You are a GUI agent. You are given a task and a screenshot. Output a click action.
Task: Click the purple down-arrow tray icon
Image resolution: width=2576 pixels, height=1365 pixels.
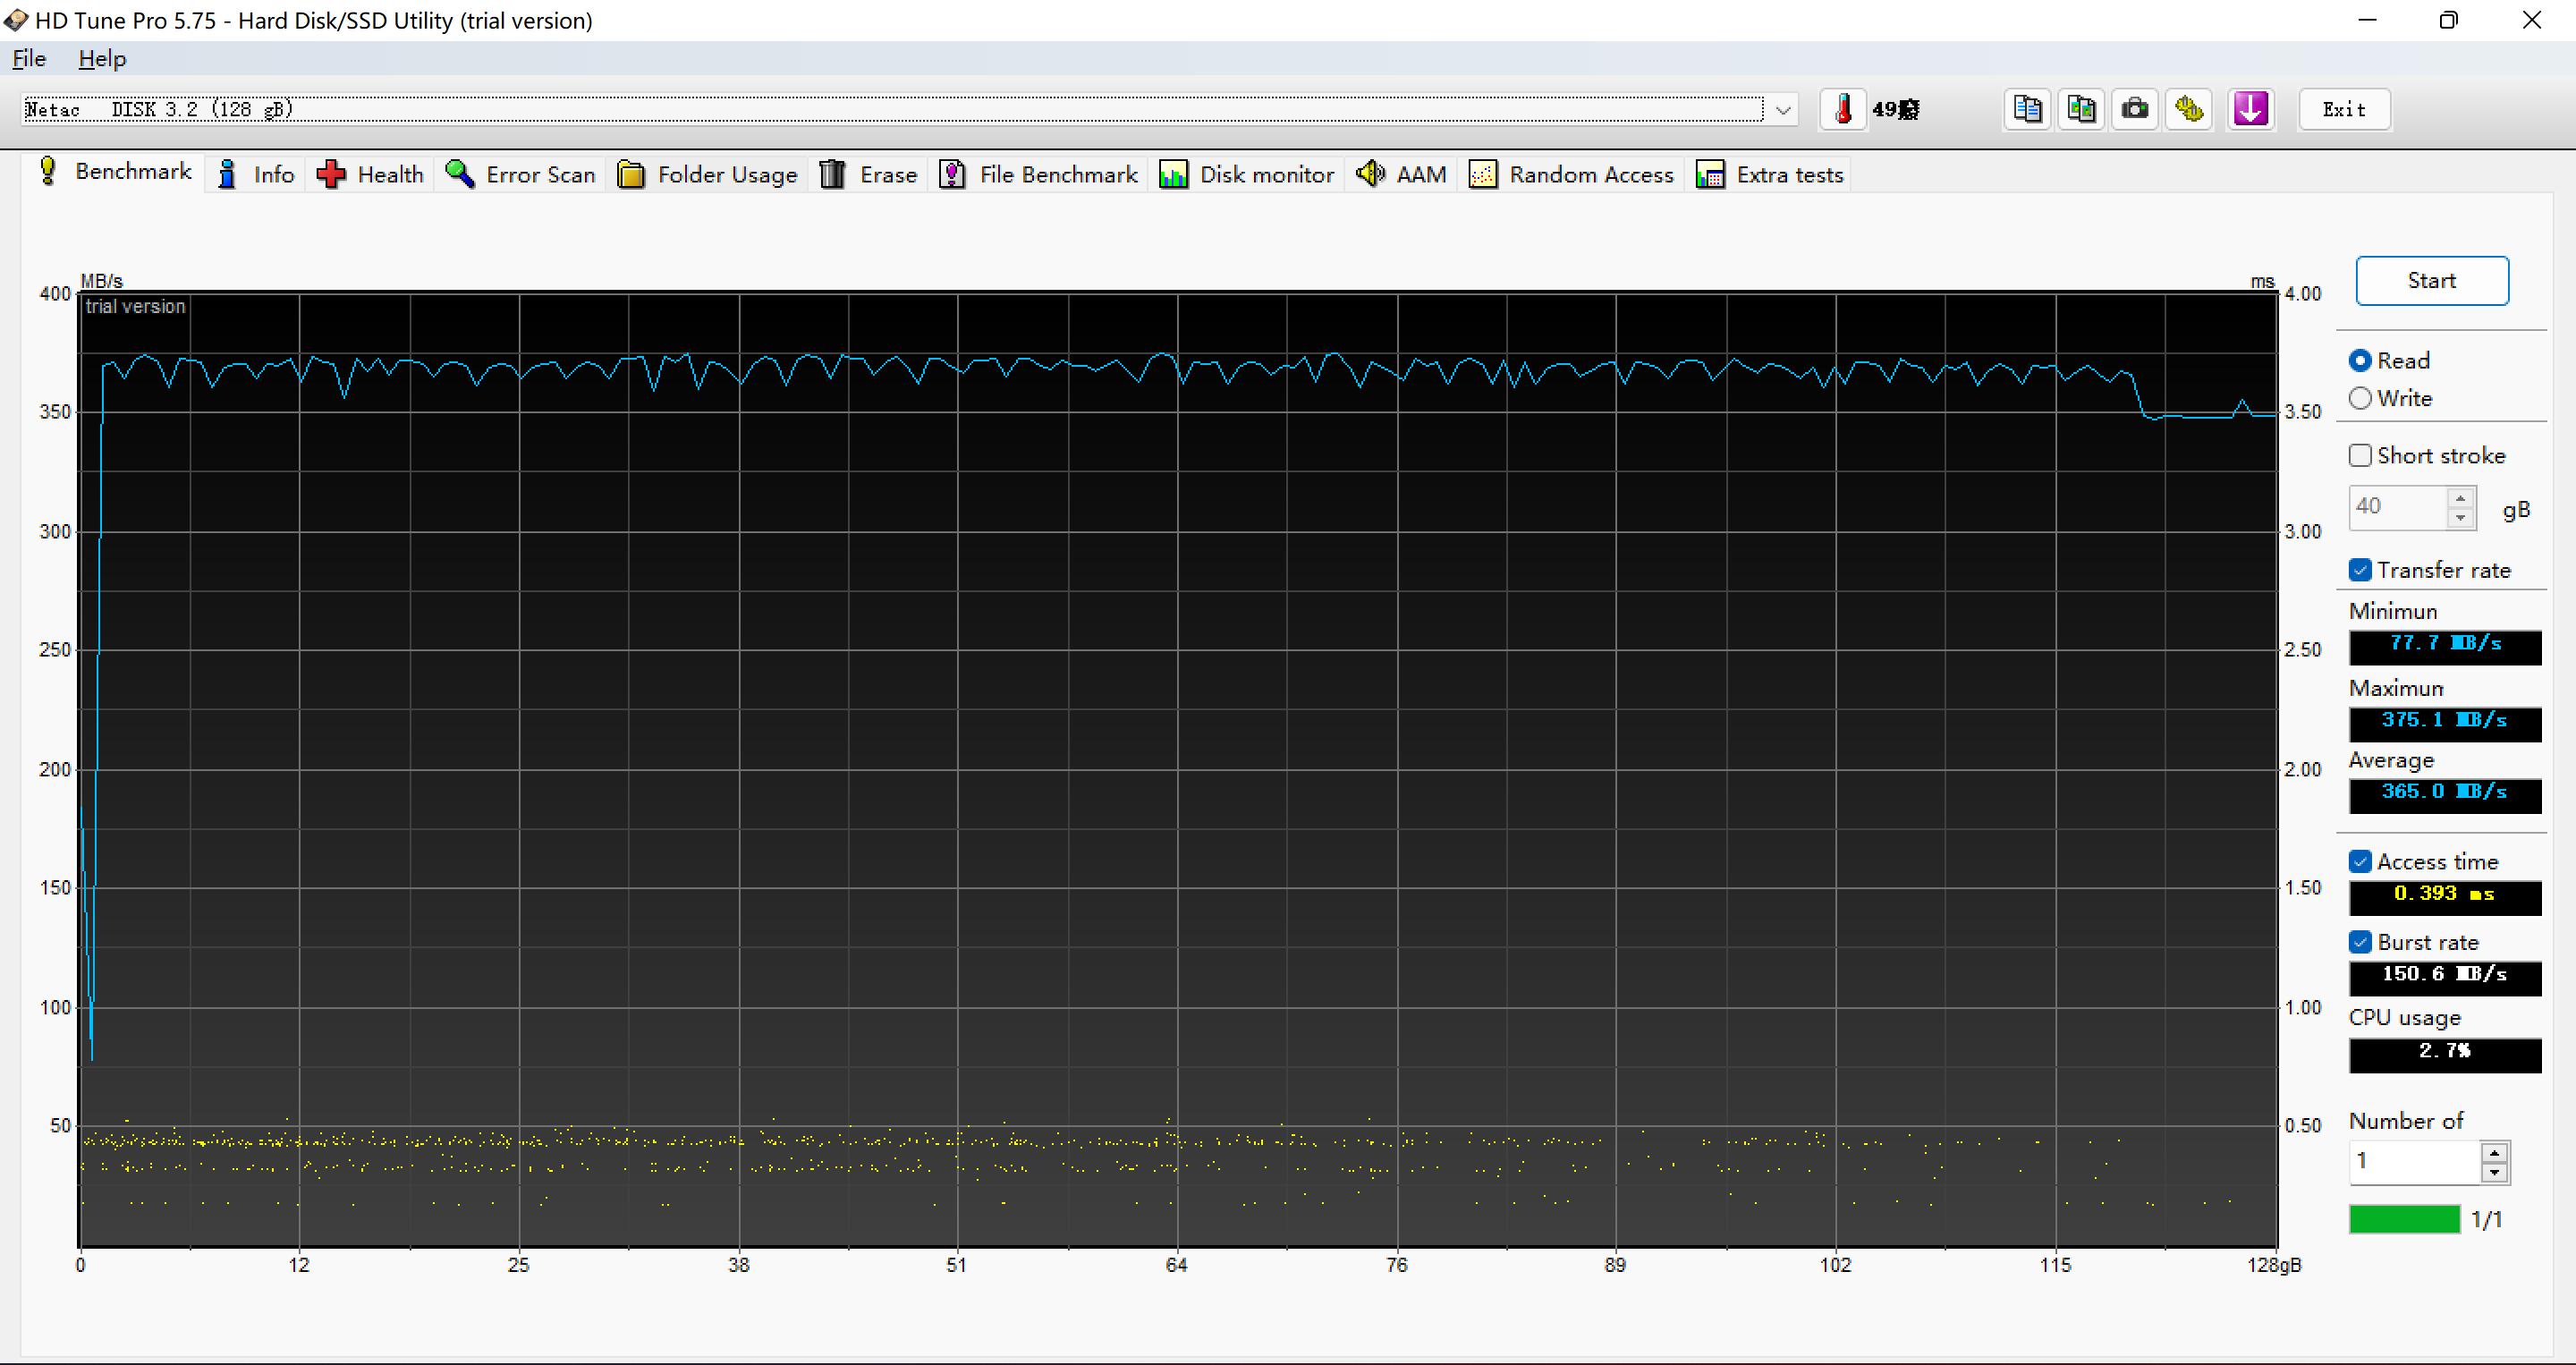[2250, 109]
